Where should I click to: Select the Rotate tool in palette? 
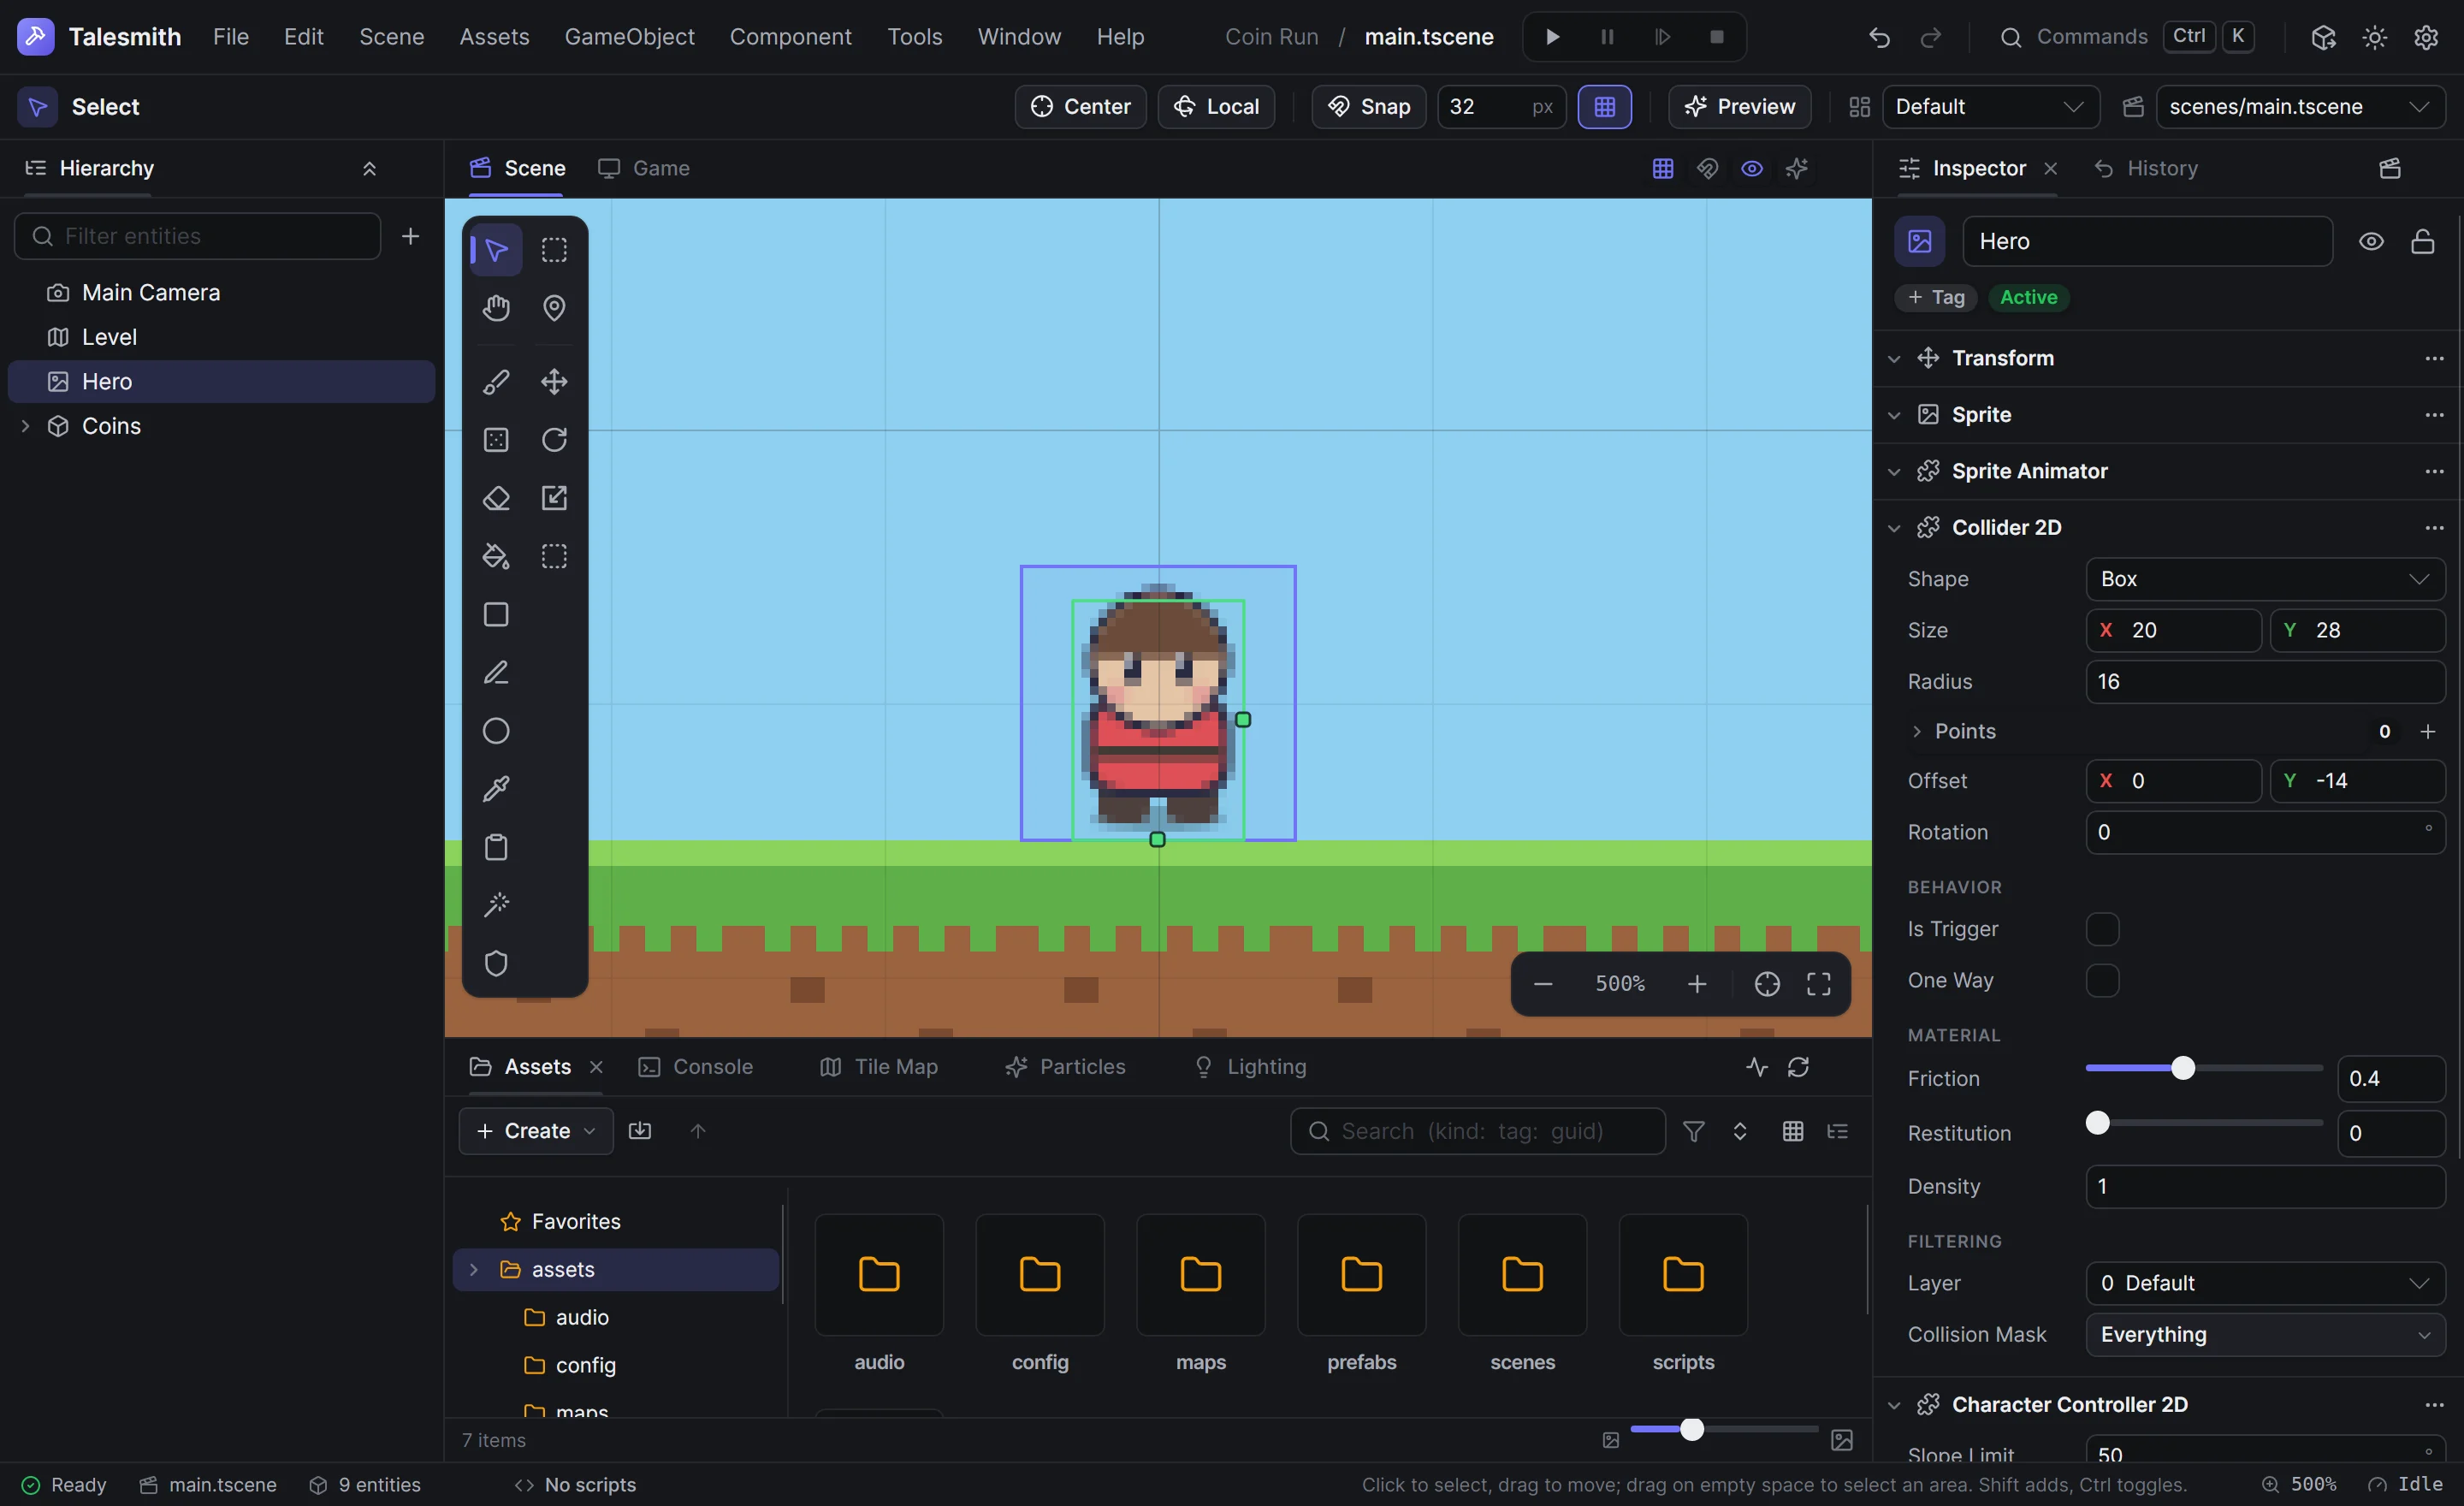pyautogui.click(x=554, y=440)
